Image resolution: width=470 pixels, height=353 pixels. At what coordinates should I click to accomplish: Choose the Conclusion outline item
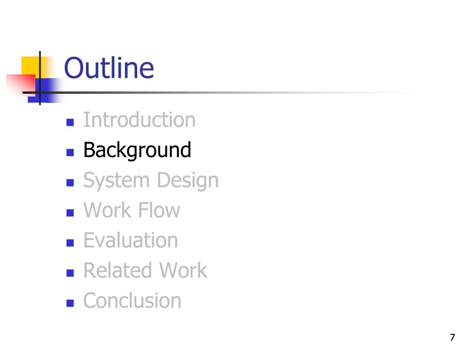(x=132, y=301)
